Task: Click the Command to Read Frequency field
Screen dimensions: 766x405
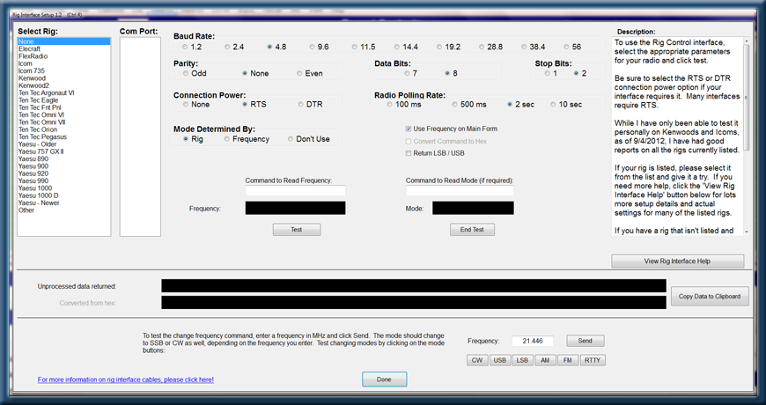Action: click(x=295, y=191)
